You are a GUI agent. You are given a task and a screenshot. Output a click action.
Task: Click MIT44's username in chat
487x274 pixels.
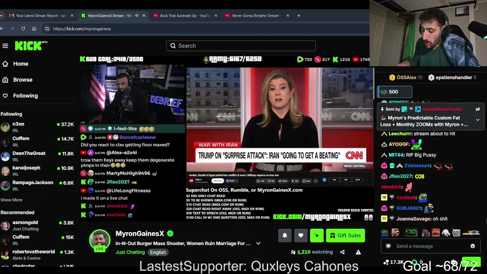pyautogui.click(x=396, y=155)
